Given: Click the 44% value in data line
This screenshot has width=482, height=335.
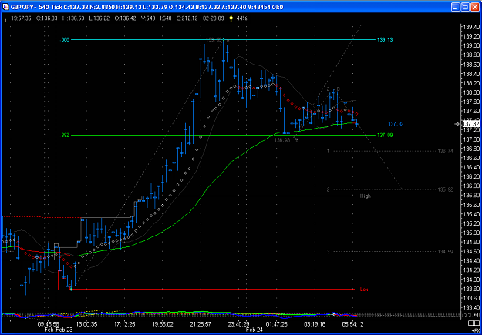Looking at the screenshot, I should click(241, 18).
